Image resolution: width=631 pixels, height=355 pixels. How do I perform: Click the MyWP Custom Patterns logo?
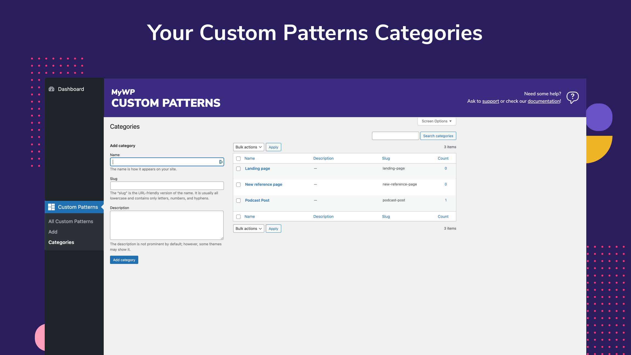pos(166,98)
